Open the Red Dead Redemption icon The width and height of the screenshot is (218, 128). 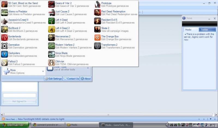[x=98, y=13]
